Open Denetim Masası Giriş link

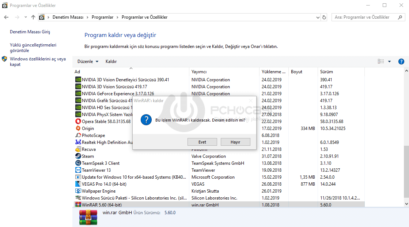pyautogui.click(x=30, y=31)
